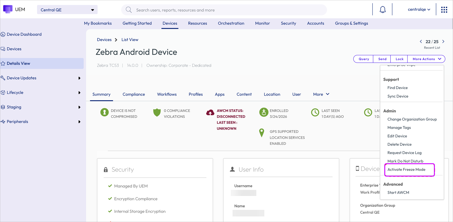Switch to the Profiles tab
This screenshot has height=222, width=453.
point(196,94)
